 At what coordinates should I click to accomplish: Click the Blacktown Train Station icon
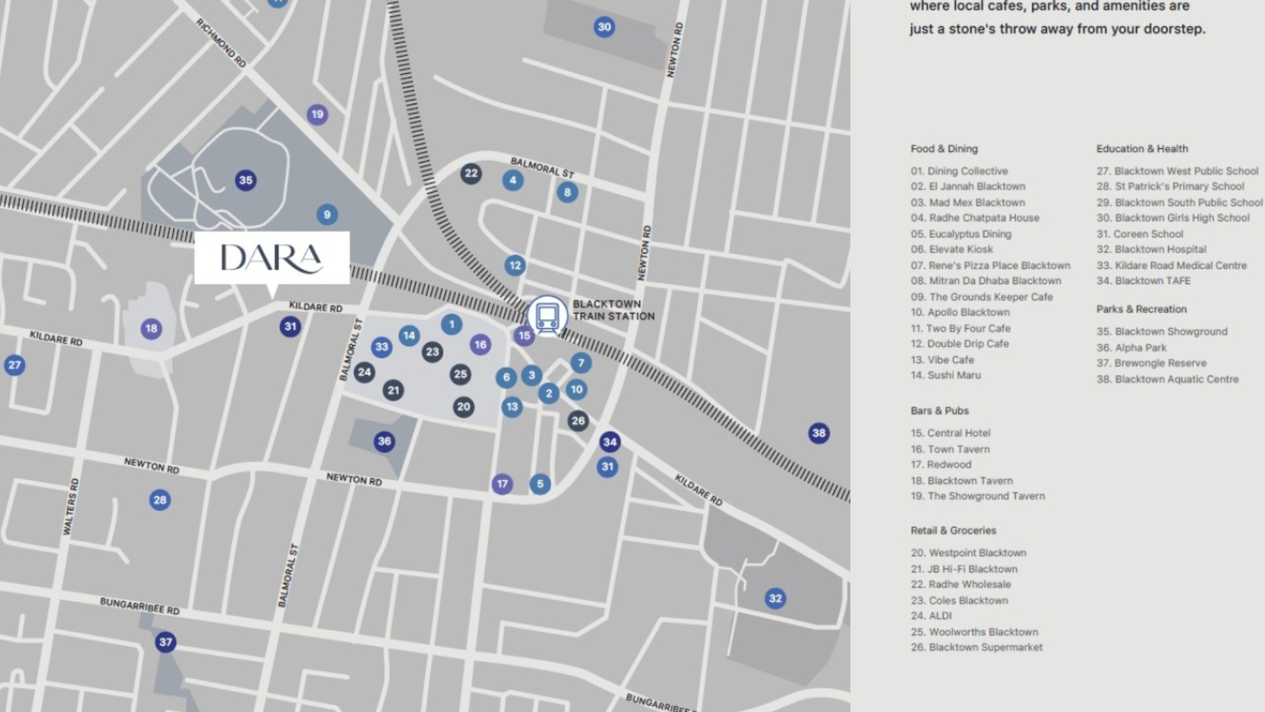[x=548, y=316]
